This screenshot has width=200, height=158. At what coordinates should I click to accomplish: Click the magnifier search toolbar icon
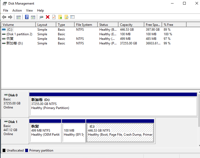click(x=66, y=17)
